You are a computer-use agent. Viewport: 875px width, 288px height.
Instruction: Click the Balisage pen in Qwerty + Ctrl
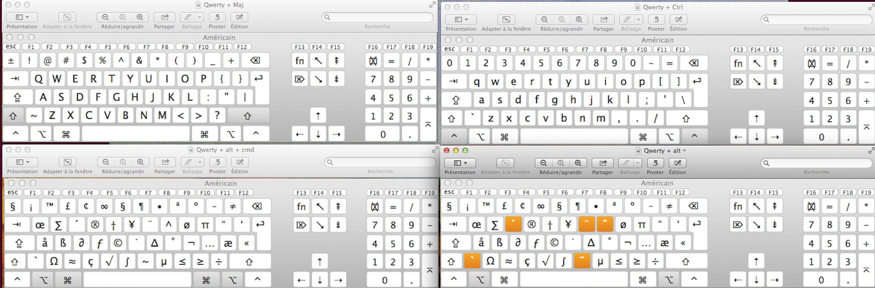click(627, 20)
